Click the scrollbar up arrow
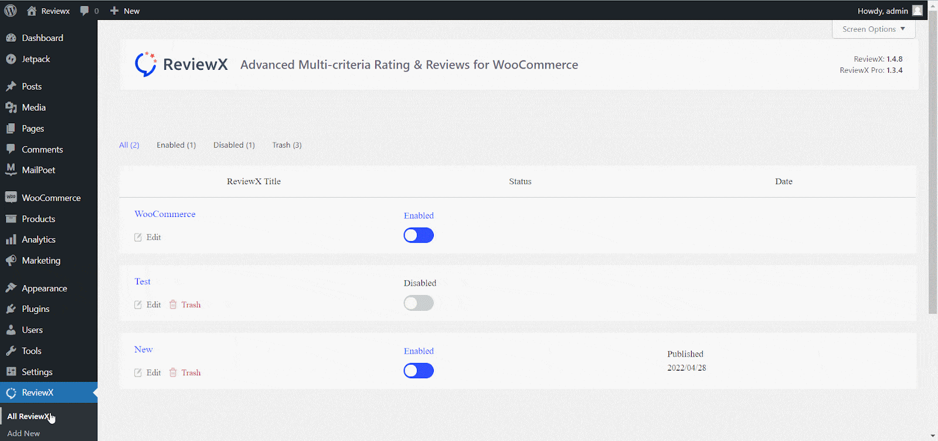Screen dimensions: 938x441 933,5
